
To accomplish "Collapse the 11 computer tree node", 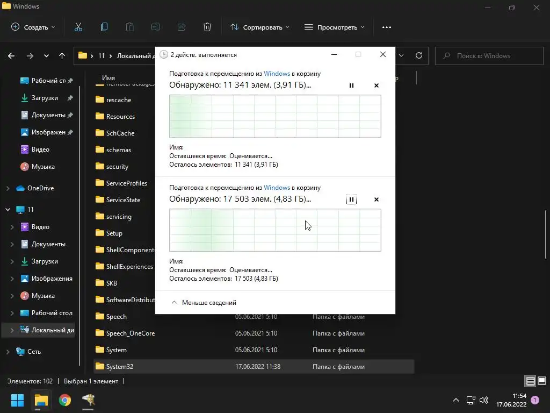I will pos(8,210).
